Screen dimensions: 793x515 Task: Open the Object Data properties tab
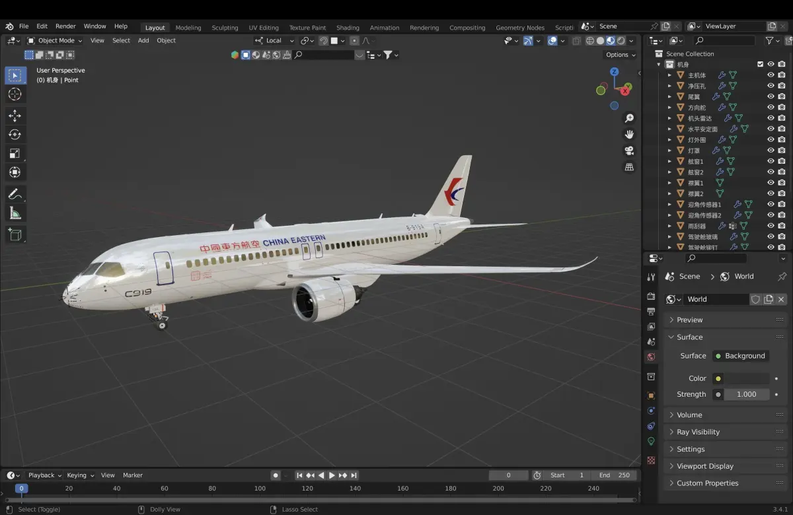click(x=651, y=441)
